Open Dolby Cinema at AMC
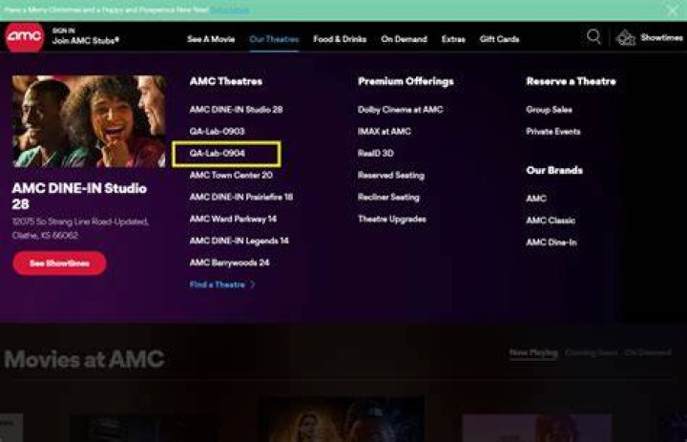 (x=400, y=110)
